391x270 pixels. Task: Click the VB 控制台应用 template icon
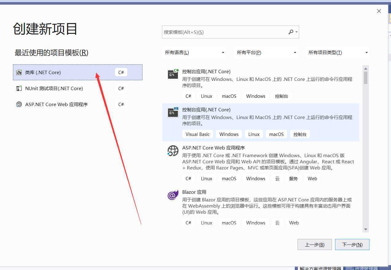[173, 112]
